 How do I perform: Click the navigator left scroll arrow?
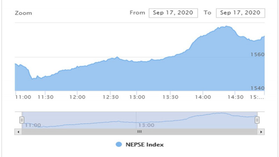coord(18,132)
